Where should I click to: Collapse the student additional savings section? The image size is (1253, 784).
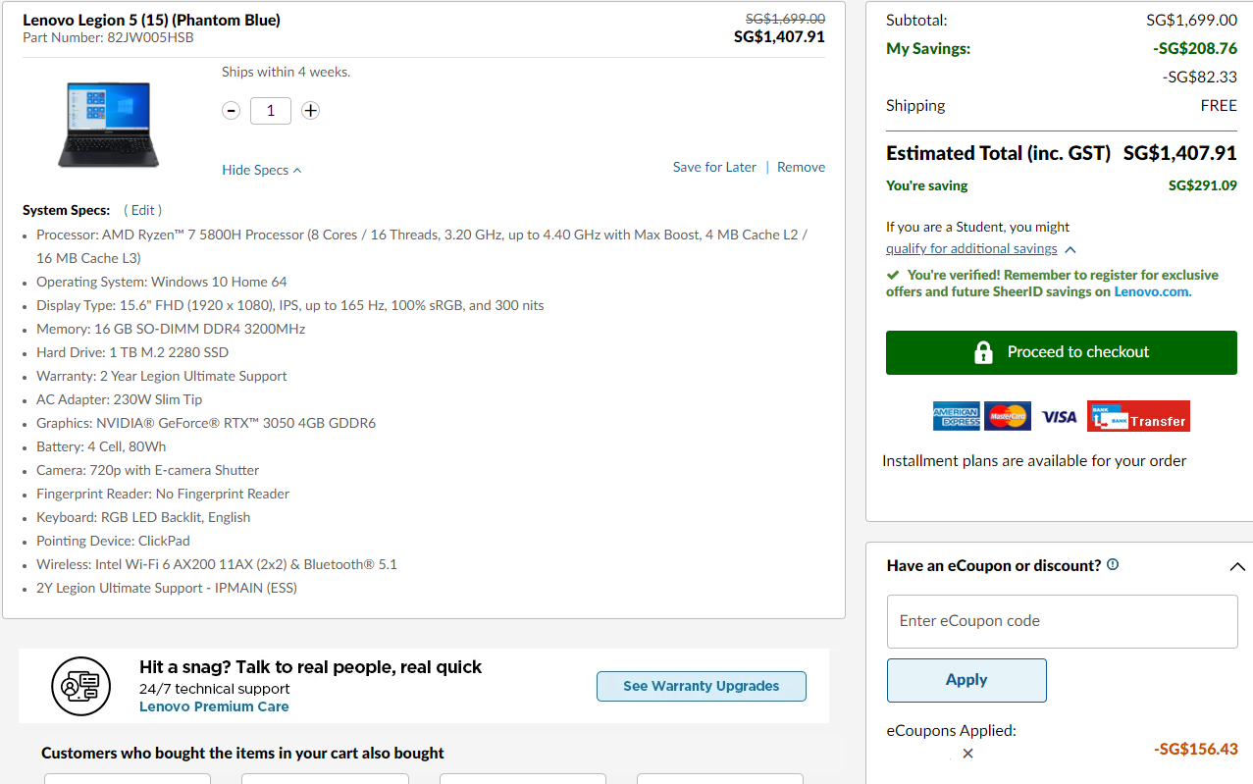pos(1070,249)
